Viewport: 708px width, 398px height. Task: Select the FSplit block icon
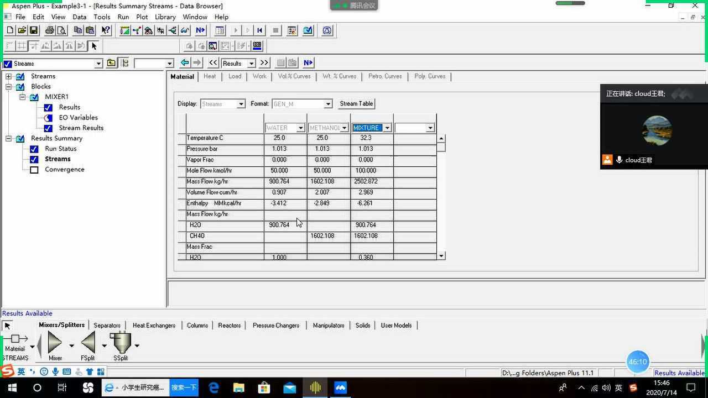coord(87,343)
